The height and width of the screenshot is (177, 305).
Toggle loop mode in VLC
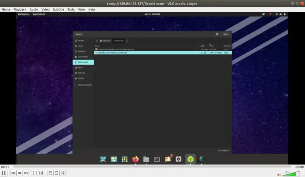click(57, 173)
